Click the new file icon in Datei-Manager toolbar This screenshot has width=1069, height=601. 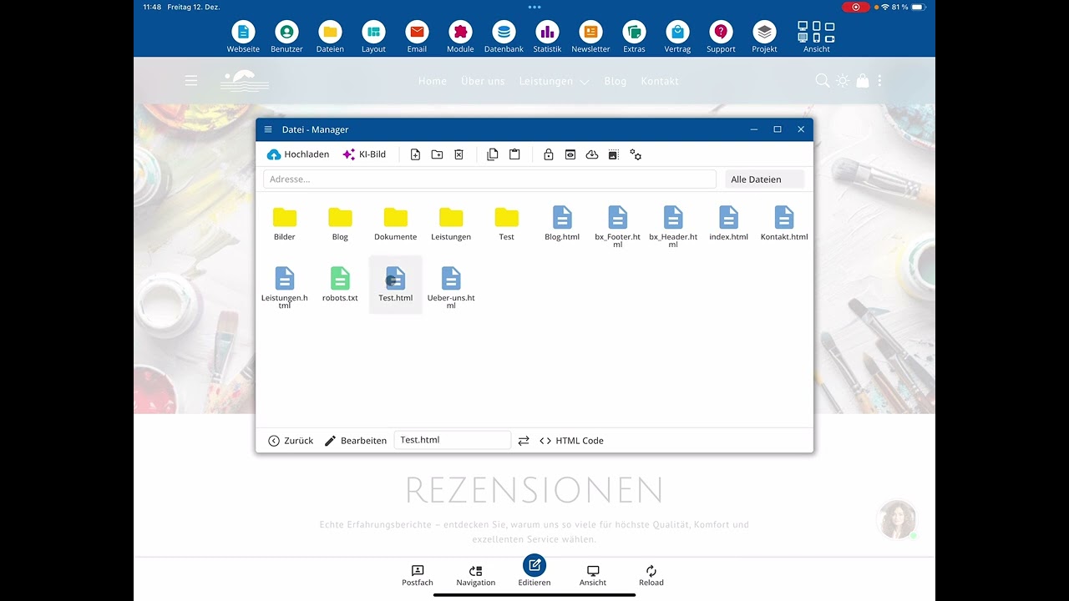pos(415,154)
